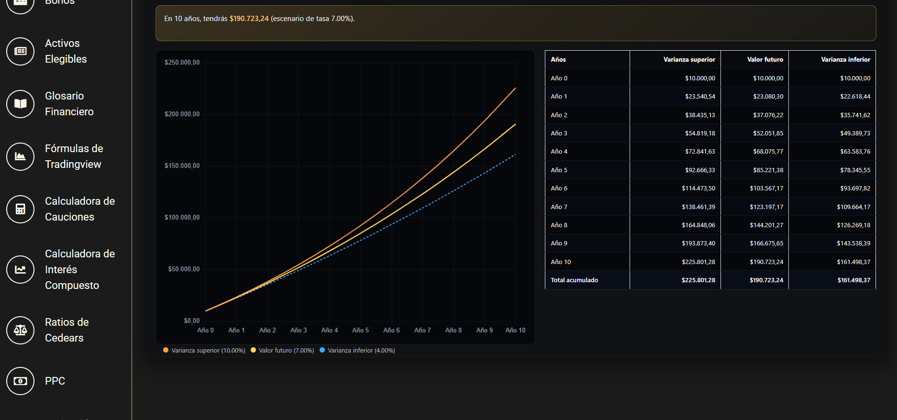The height and width of the screenshot is (420, 897).
Task: Click the Glosario Financiero book icon
Action: [x=20, y=104]
